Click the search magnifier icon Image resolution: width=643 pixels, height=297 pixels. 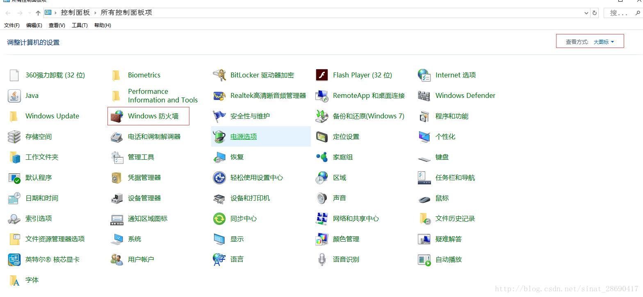[638, 13]
